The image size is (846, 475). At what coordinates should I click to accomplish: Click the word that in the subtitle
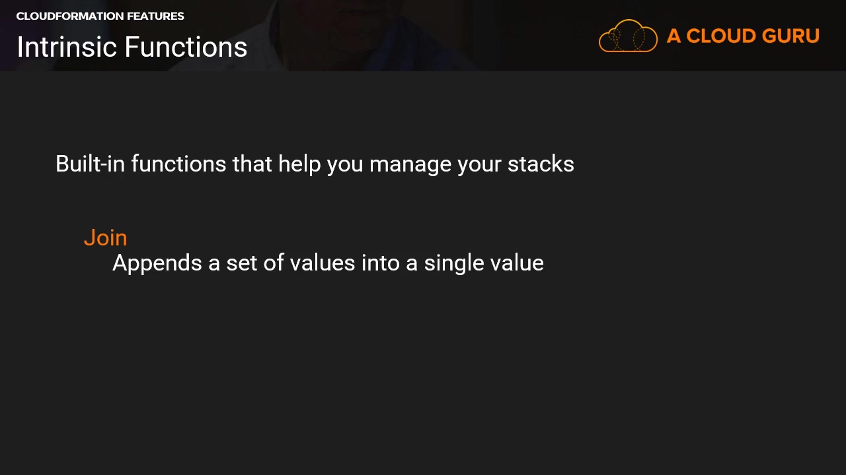(x=252, y=164)
